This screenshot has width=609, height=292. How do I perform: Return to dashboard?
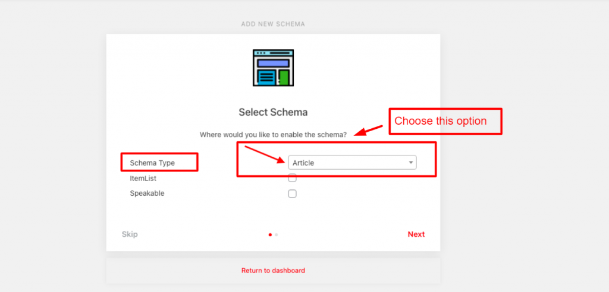tap(273, 271)
